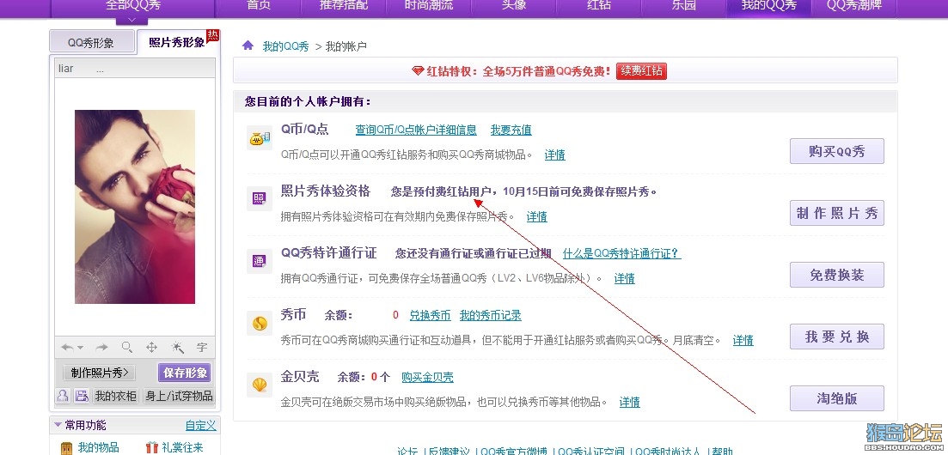Click the home icon in the breadcrumb

[x=248, y=45]
